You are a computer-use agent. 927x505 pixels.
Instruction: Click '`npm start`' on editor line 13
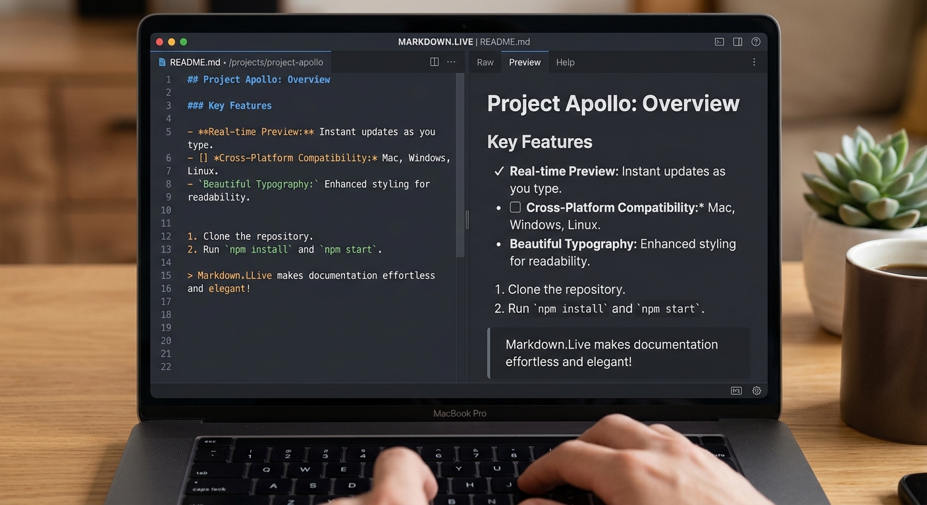coord(348,249)
